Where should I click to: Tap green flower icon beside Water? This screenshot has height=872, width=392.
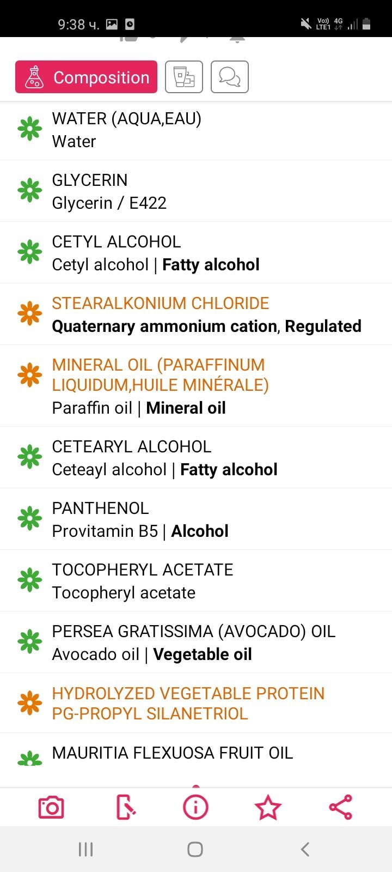click(x=30, y=129)
